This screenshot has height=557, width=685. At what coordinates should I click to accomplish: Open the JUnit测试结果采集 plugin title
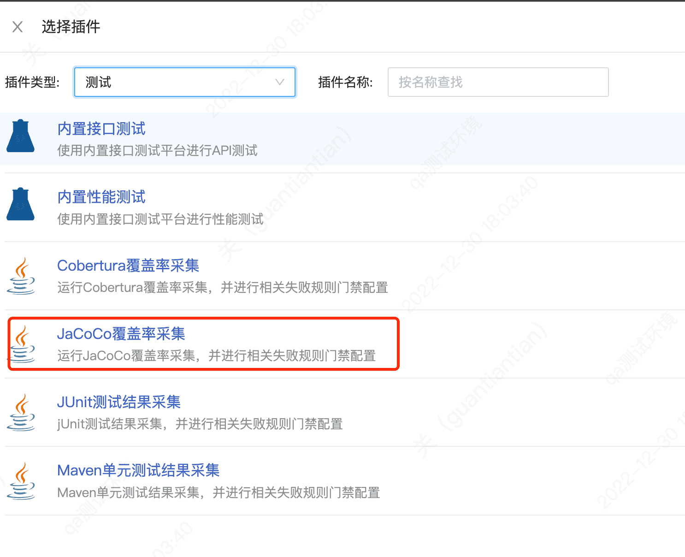[x=118, y=402]
